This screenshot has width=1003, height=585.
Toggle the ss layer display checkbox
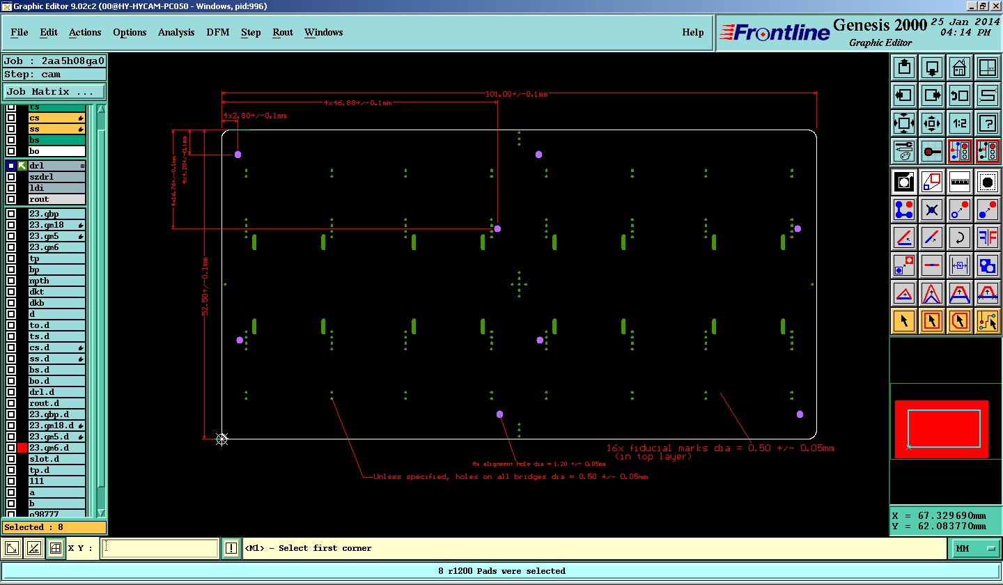coord(11,129)
